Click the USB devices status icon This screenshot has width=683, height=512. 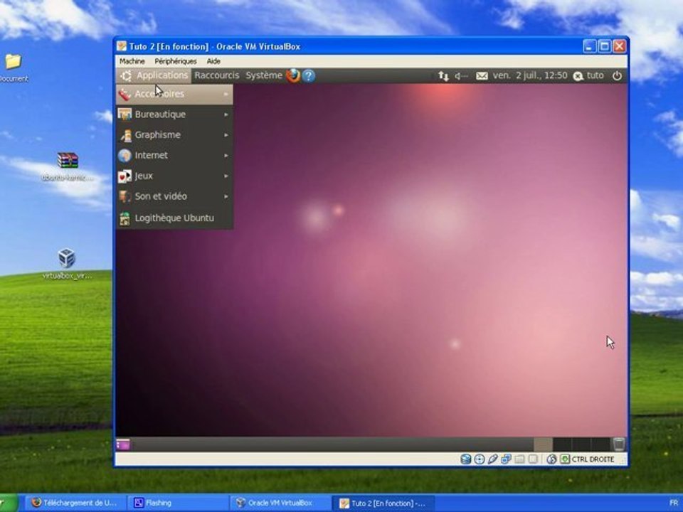(492, 459)
